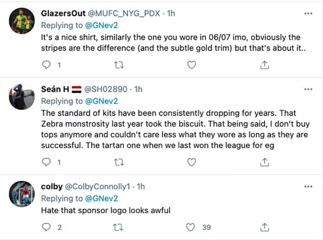Reply to colby's sponsor logo tweet
Viewport: 323px width, 240px height.
47,227
